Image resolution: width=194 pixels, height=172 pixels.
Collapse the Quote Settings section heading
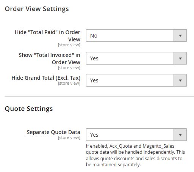(29, 109)
